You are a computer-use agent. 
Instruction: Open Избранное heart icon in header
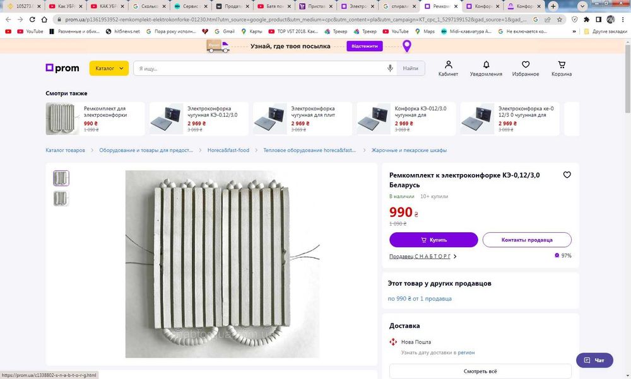(526, 68)
